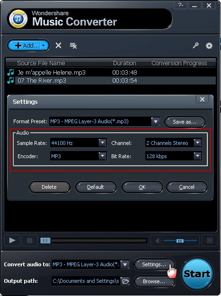221x296 pixels.
Task: Click the 128 kbps value
Action: [157, 156]
